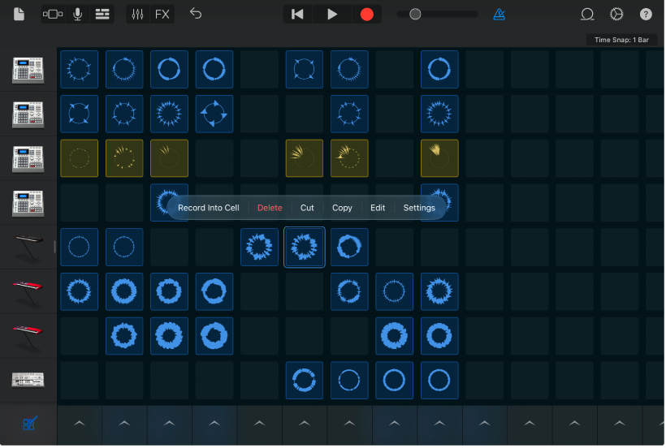
Task: Tap last filled cell of synthesizer row
Action: tap(439, 380)
